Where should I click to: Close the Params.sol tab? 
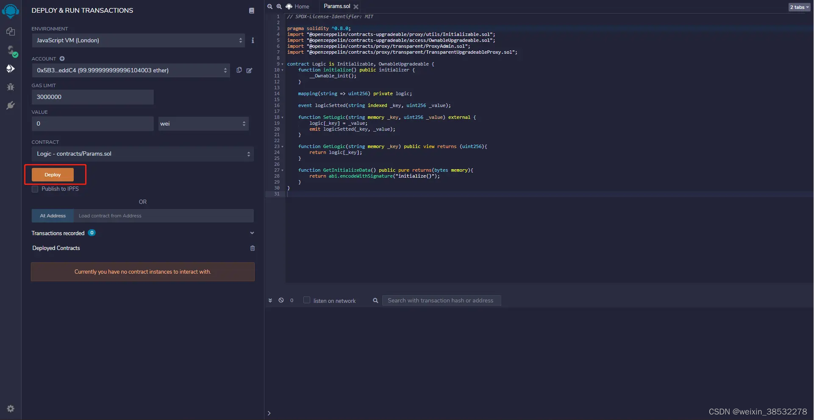356,7
